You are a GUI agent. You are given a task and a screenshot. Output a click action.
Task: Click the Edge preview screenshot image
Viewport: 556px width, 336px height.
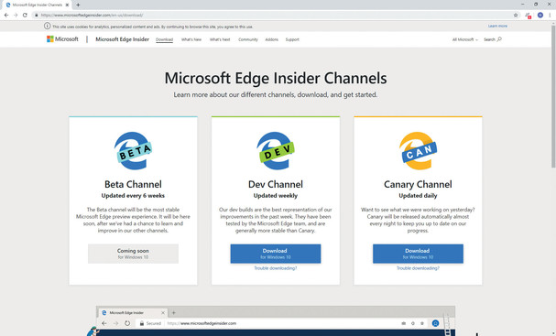pyautogui.click(x=276, y=320)
